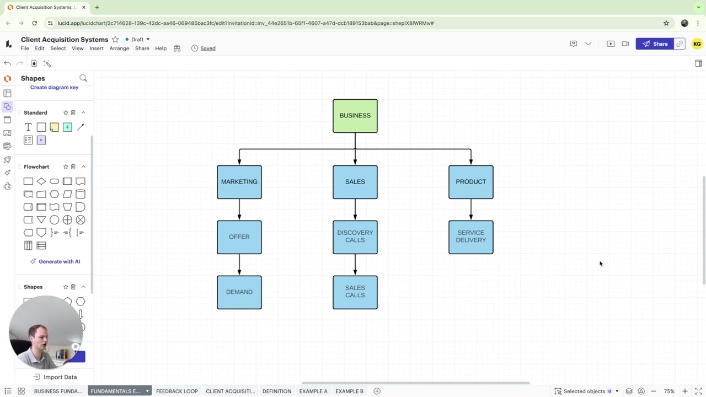Zoom in with the plus button

click(685, 391)
